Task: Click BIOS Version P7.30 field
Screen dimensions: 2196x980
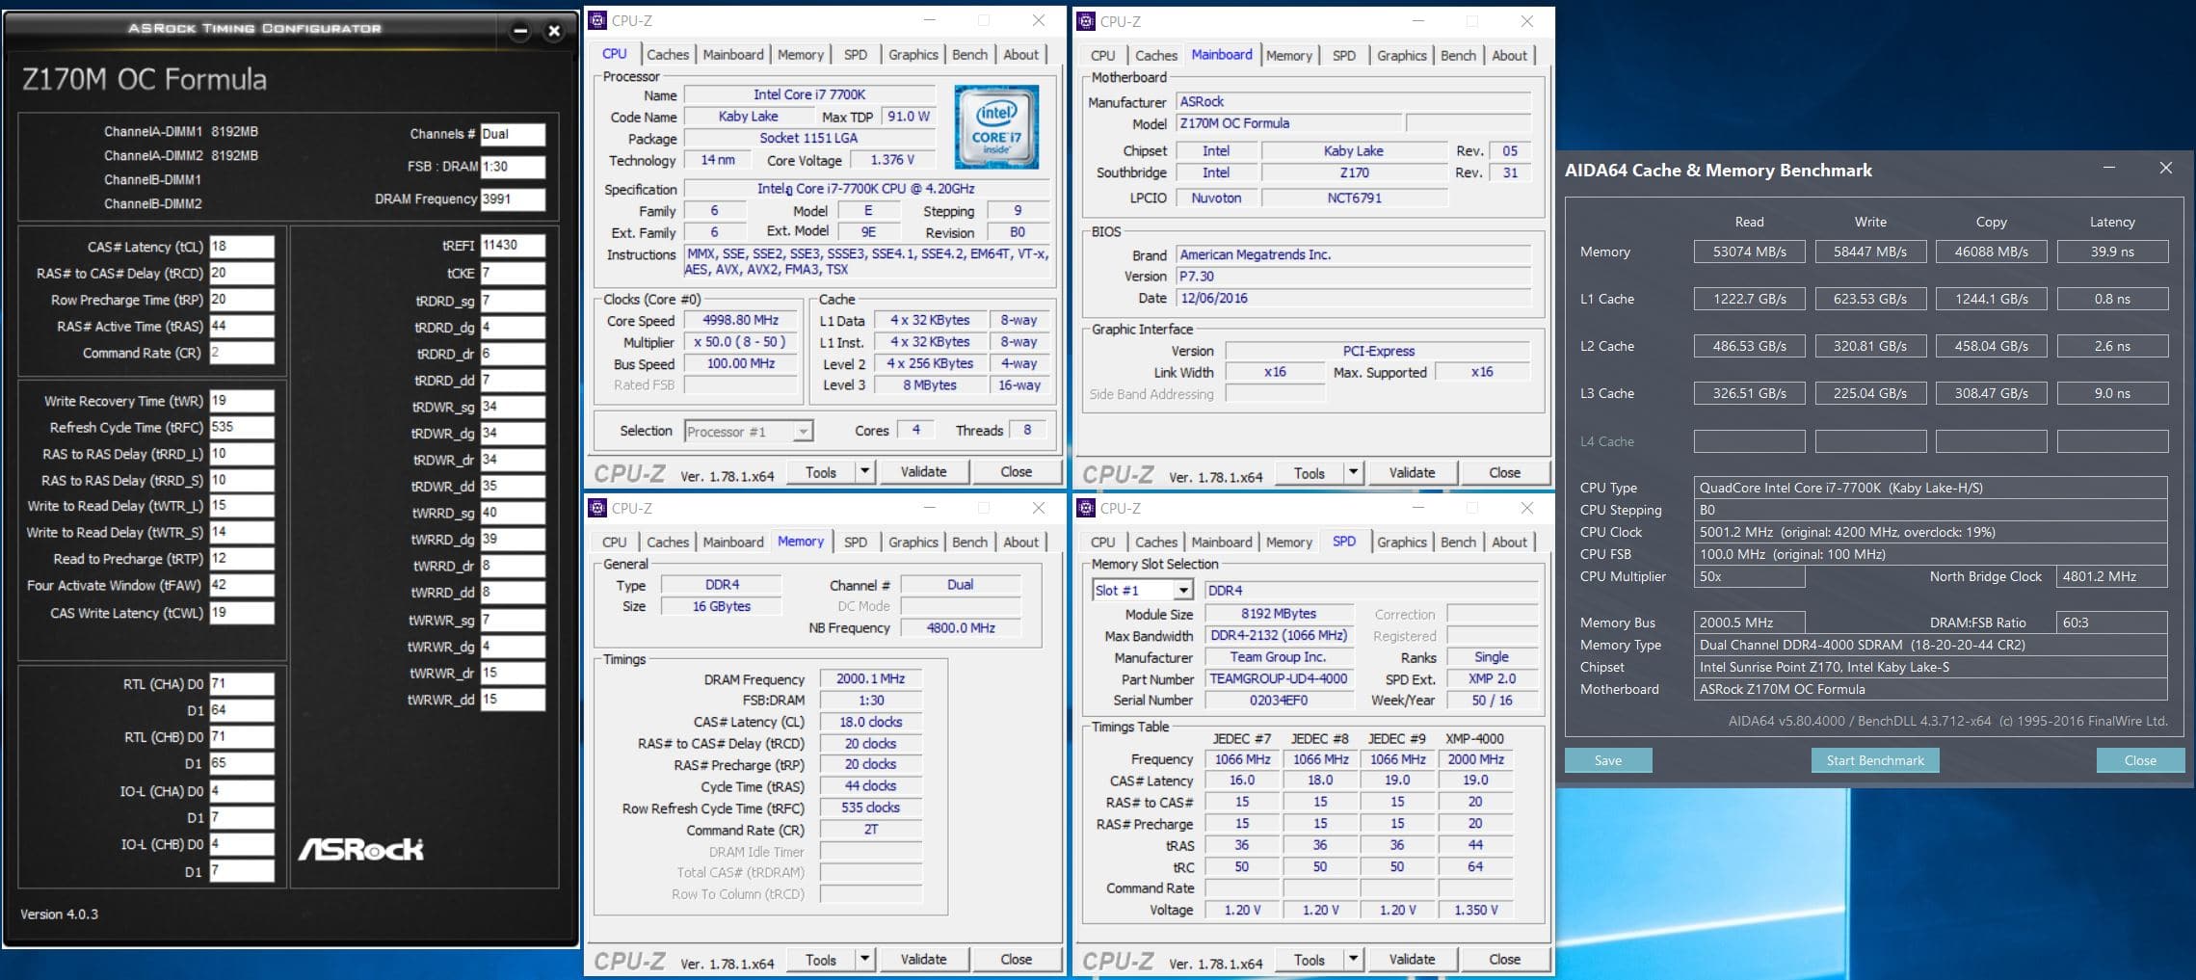Action: (1353, 277)
